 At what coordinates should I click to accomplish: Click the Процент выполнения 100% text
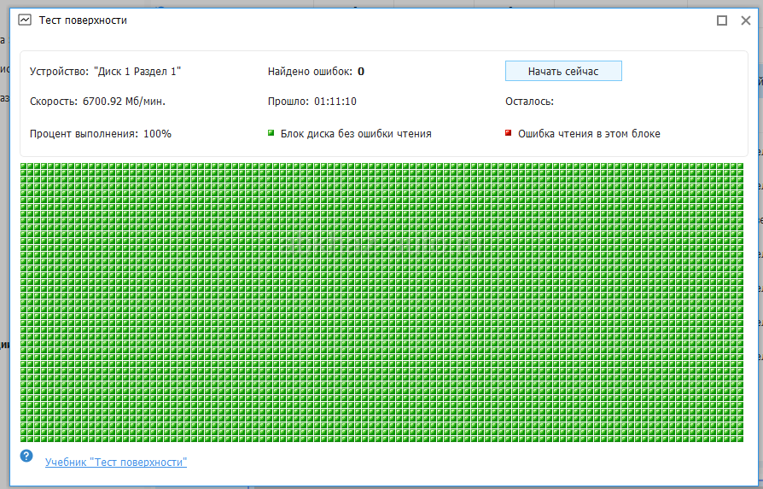point(100,134)
